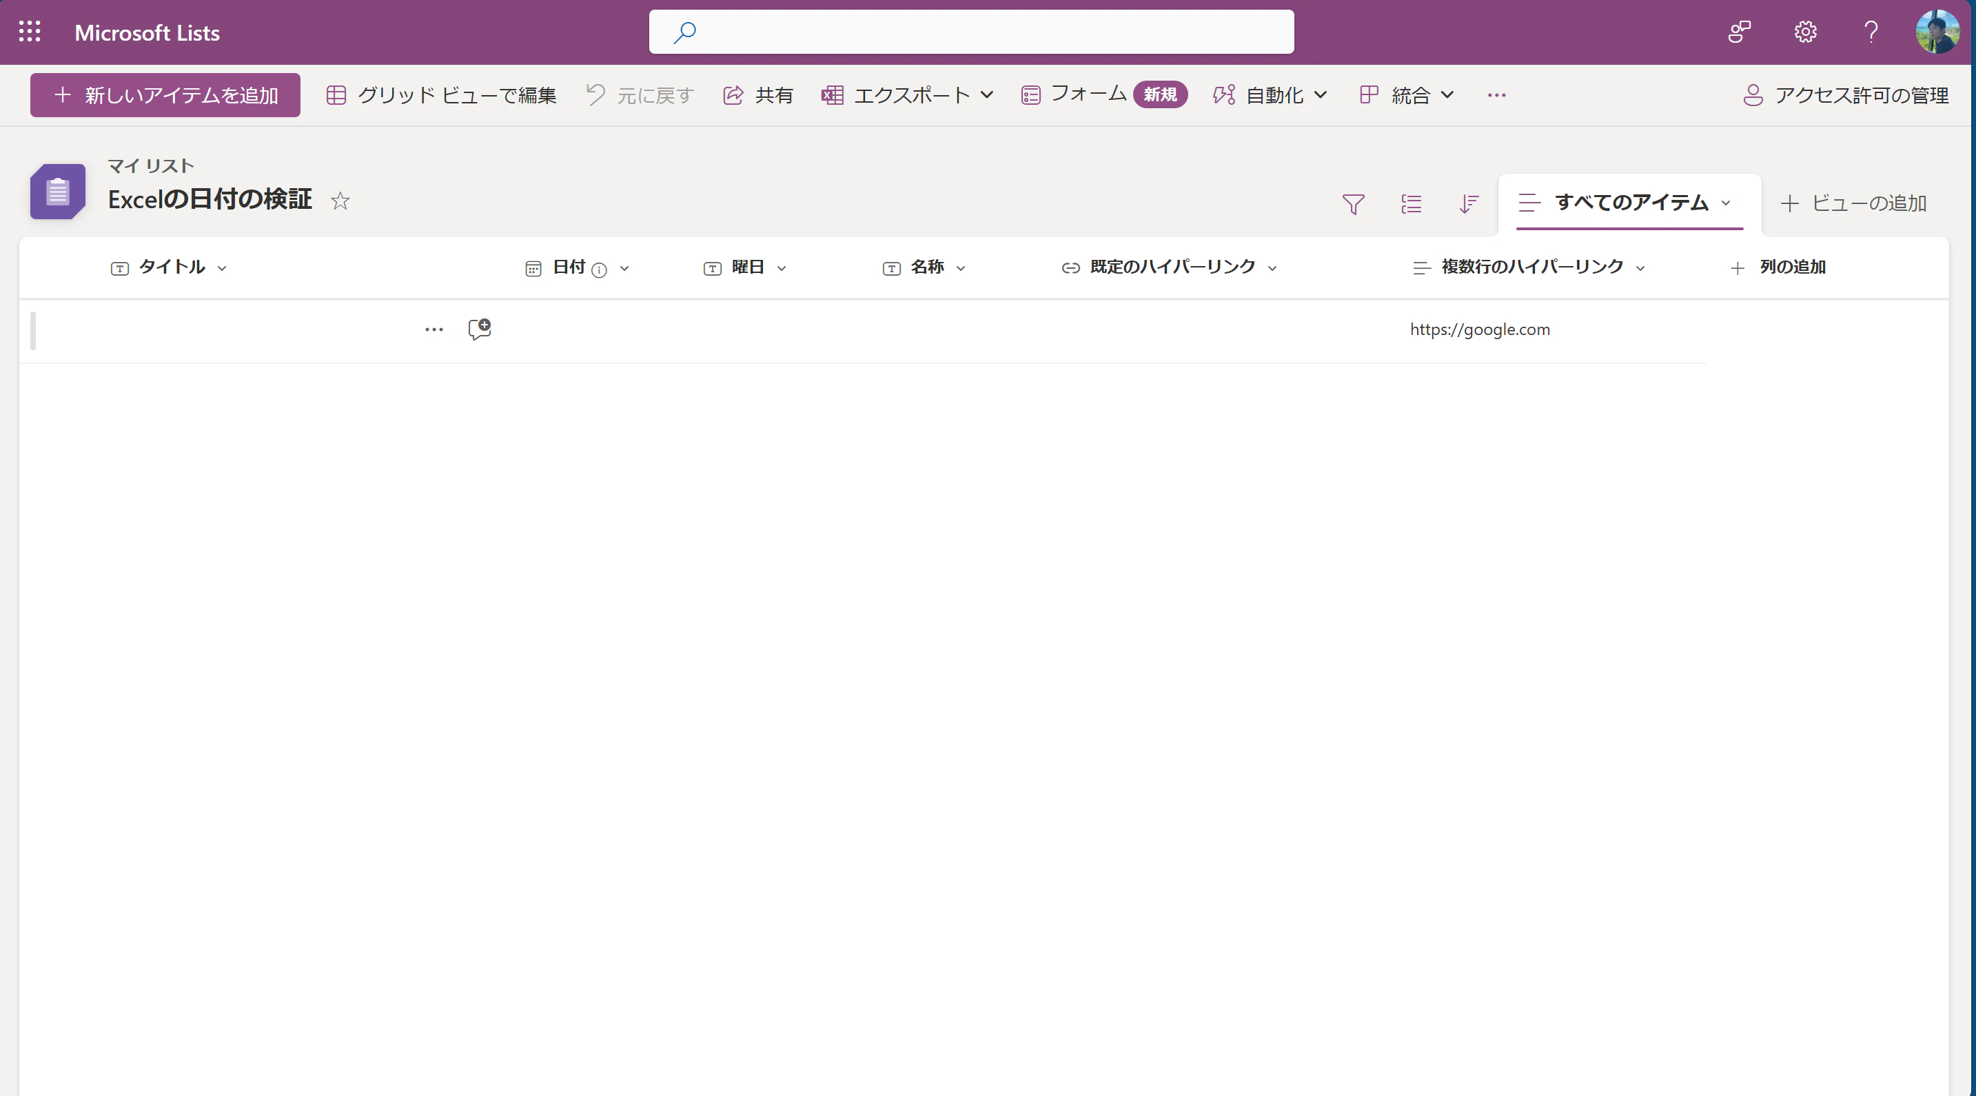
Task: Click 新しいアイテムを追加 button
Action: click(165, 95)
